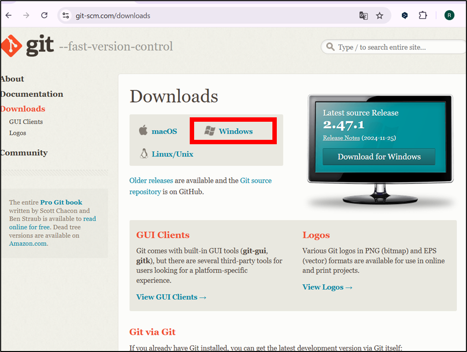467x352 pixels.
Task: Click the Windows flag icon
Action: pos(210,131)
